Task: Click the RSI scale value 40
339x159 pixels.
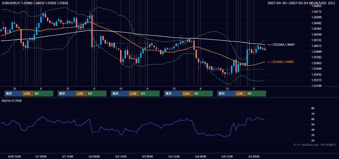Action: coord(313,130)
